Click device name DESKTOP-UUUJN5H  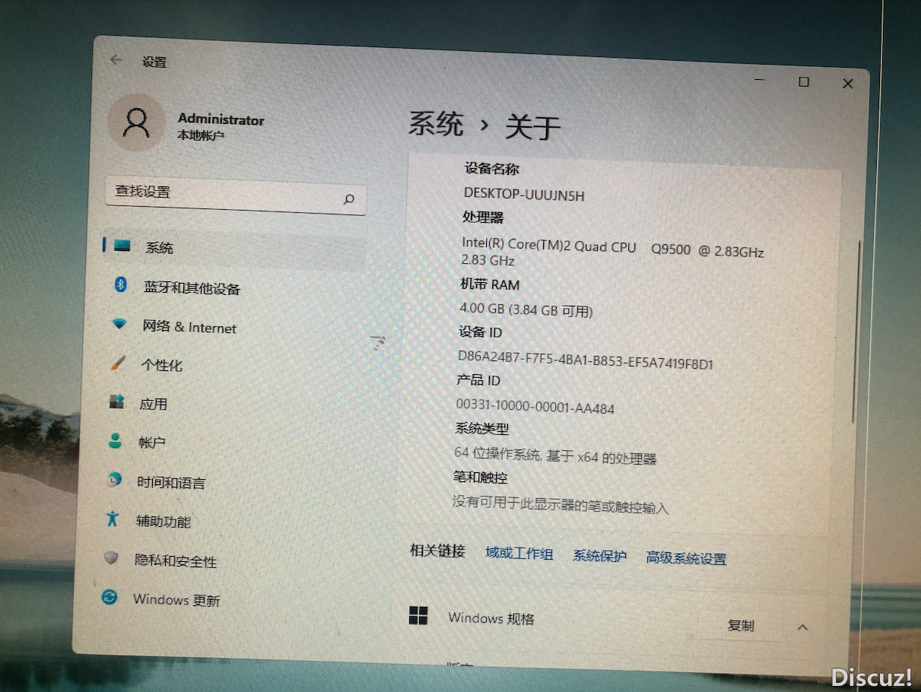pos(524,195)
